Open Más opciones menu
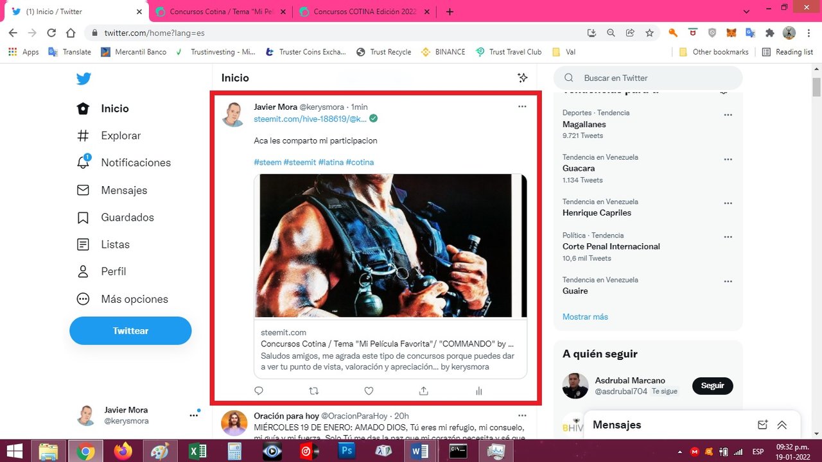Image resolution: width=822 pixels, height=462 pixels. pos(122,299)
